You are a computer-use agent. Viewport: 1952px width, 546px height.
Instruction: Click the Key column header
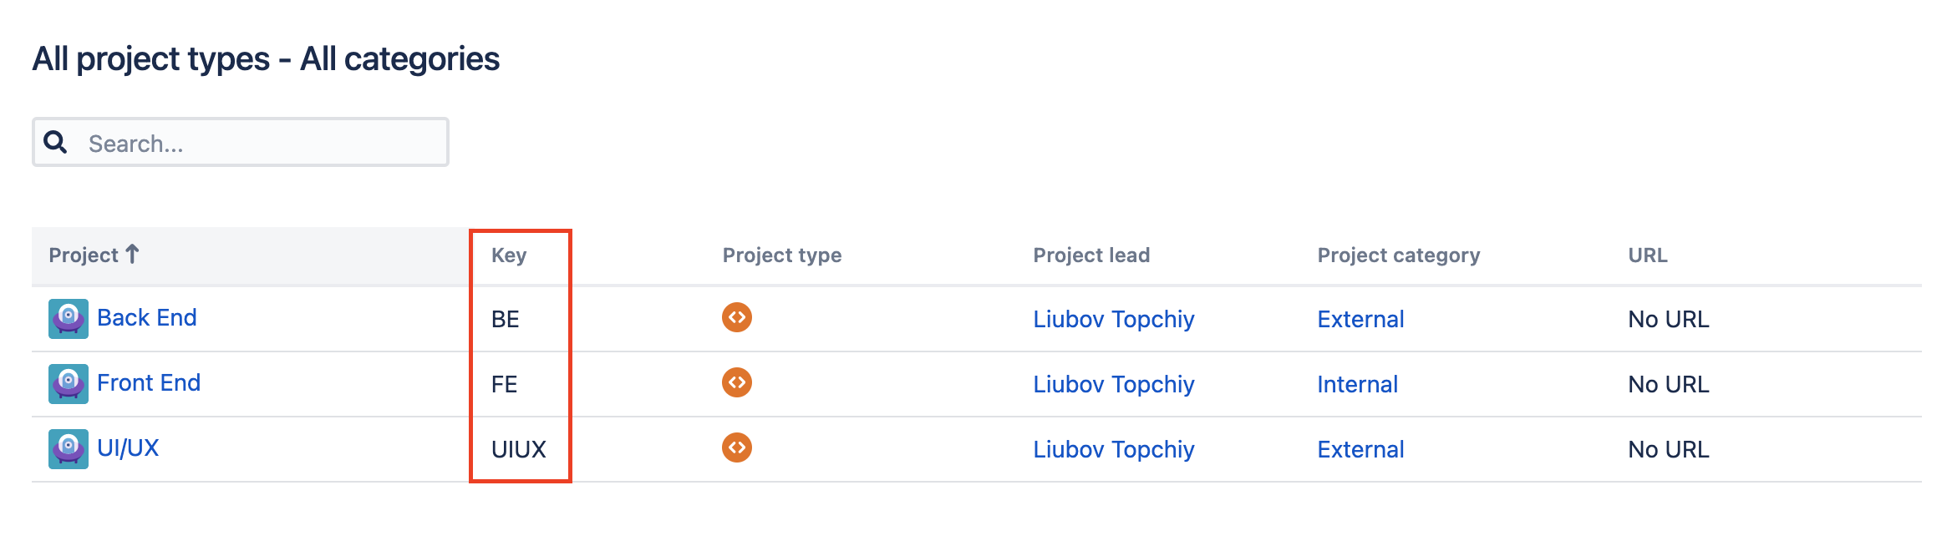click(x=509, y=255)
